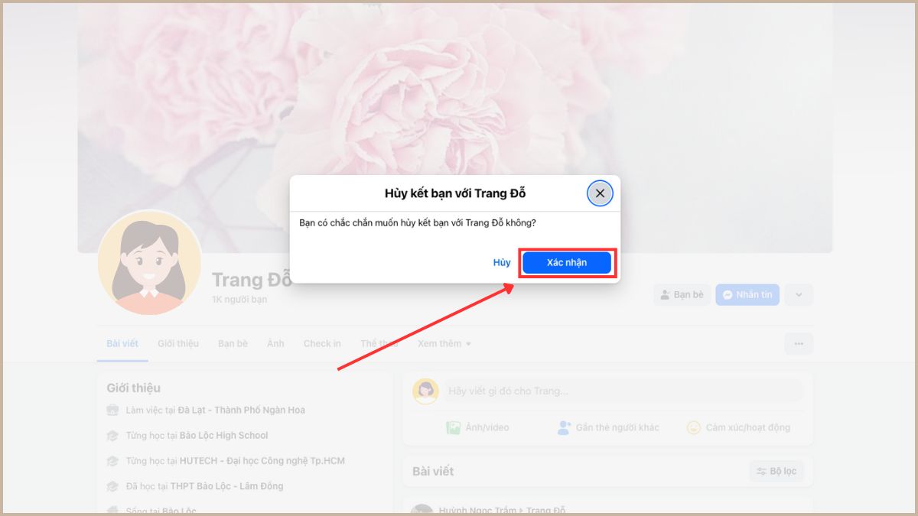The width and height of the screenshot is (918, 516).
Task: Switch to the Giới thiệu tab
Action: [x=178, y=343]
